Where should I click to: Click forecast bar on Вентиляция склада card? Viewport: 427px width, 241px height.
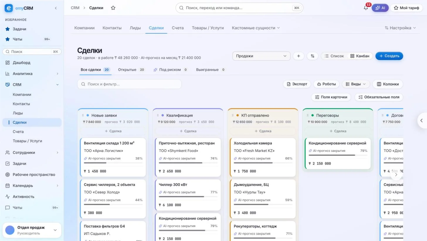point(113,163)
